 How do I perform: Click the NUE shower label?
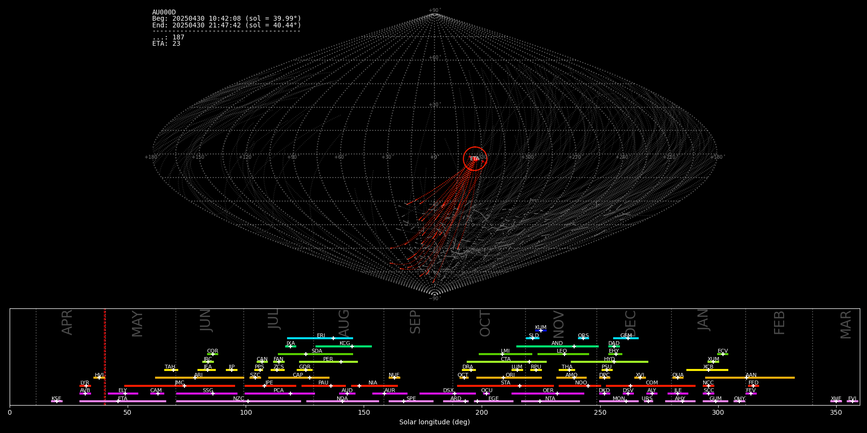coord(394,375)
